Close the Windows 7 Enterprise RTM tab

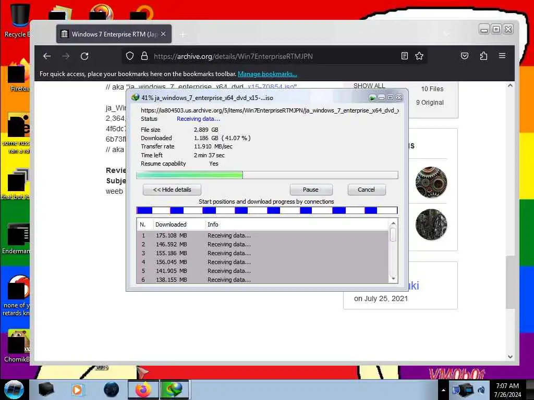point(163,34)
